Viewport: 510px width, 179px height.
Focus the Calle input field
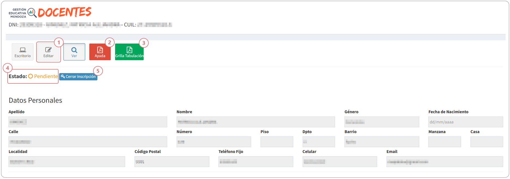pos(88,142)
